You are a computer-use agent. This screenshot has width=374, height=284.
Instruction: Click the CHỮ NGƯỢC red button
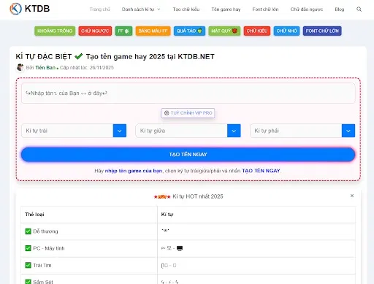point(95,31)
